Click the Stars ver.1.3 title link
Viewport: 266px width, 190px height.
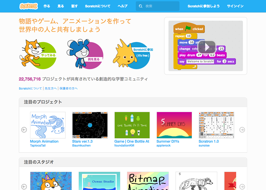tap(82, 141)
